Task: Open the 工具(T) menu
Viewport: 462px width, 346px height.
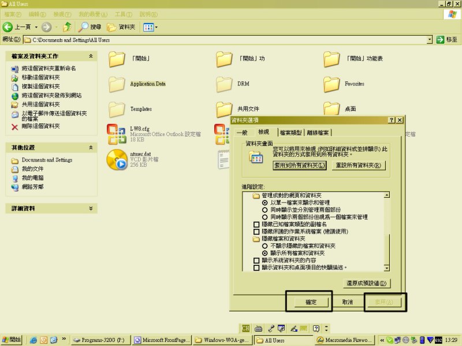Action: pyautogui.click(x=124, y=14)
